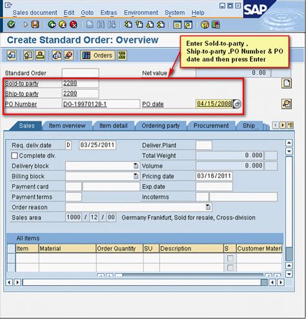
Task: Go to Last Page icon
Action: tap(161, 25)
